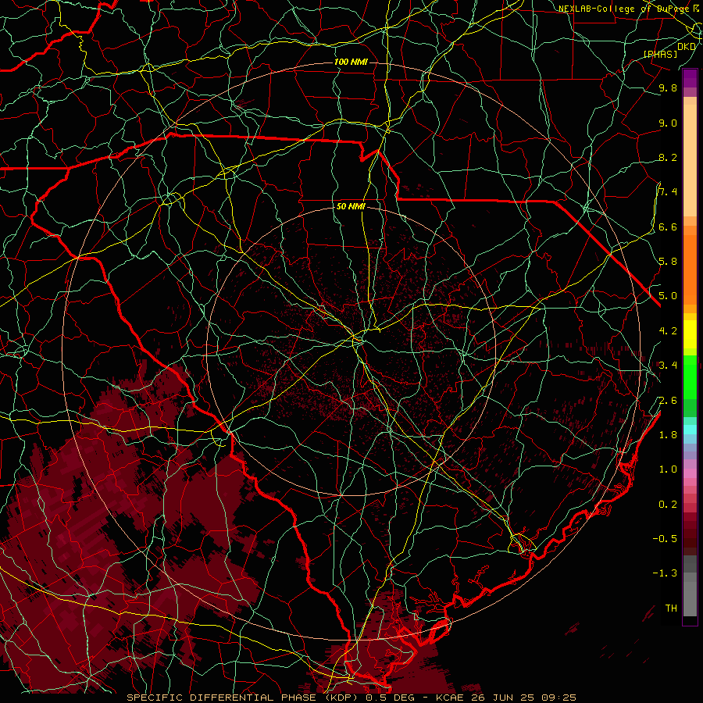
Task: Click the 5.8 scale value
Action: pyautogui.click(x=668, y=262)
